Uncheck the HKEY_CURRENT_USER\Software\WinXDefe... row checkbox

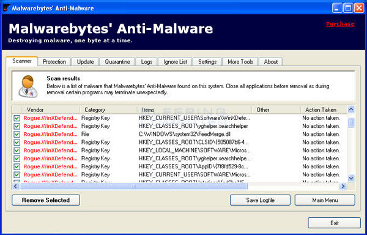(17, 118)
